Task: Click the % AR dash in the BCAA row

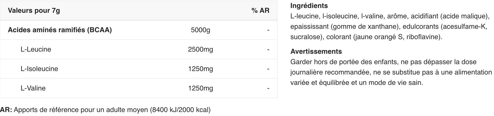Action: [268, 30]
